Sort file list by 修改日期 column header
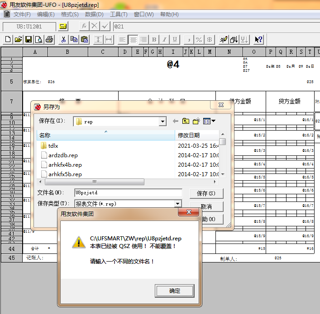 197,135
